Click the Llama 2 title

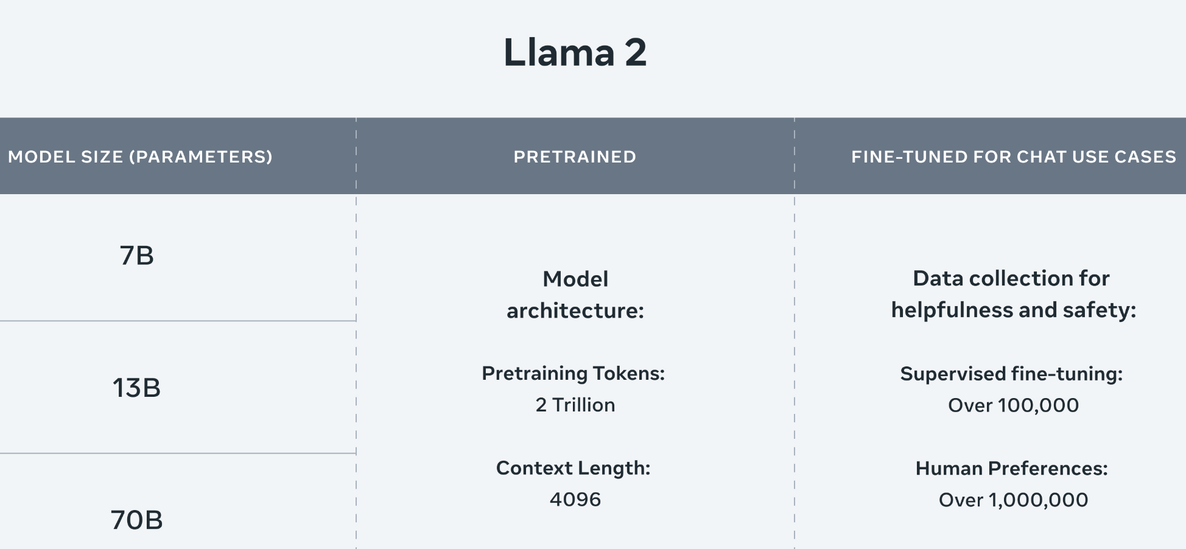point(575,52)
